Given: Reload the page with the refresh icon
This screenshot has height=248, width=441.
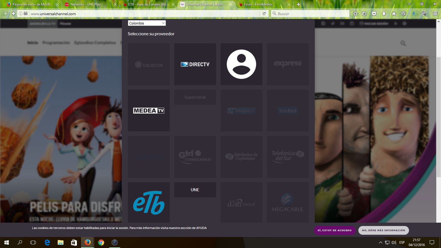Looking at the screenshot, I should point(264,14).
